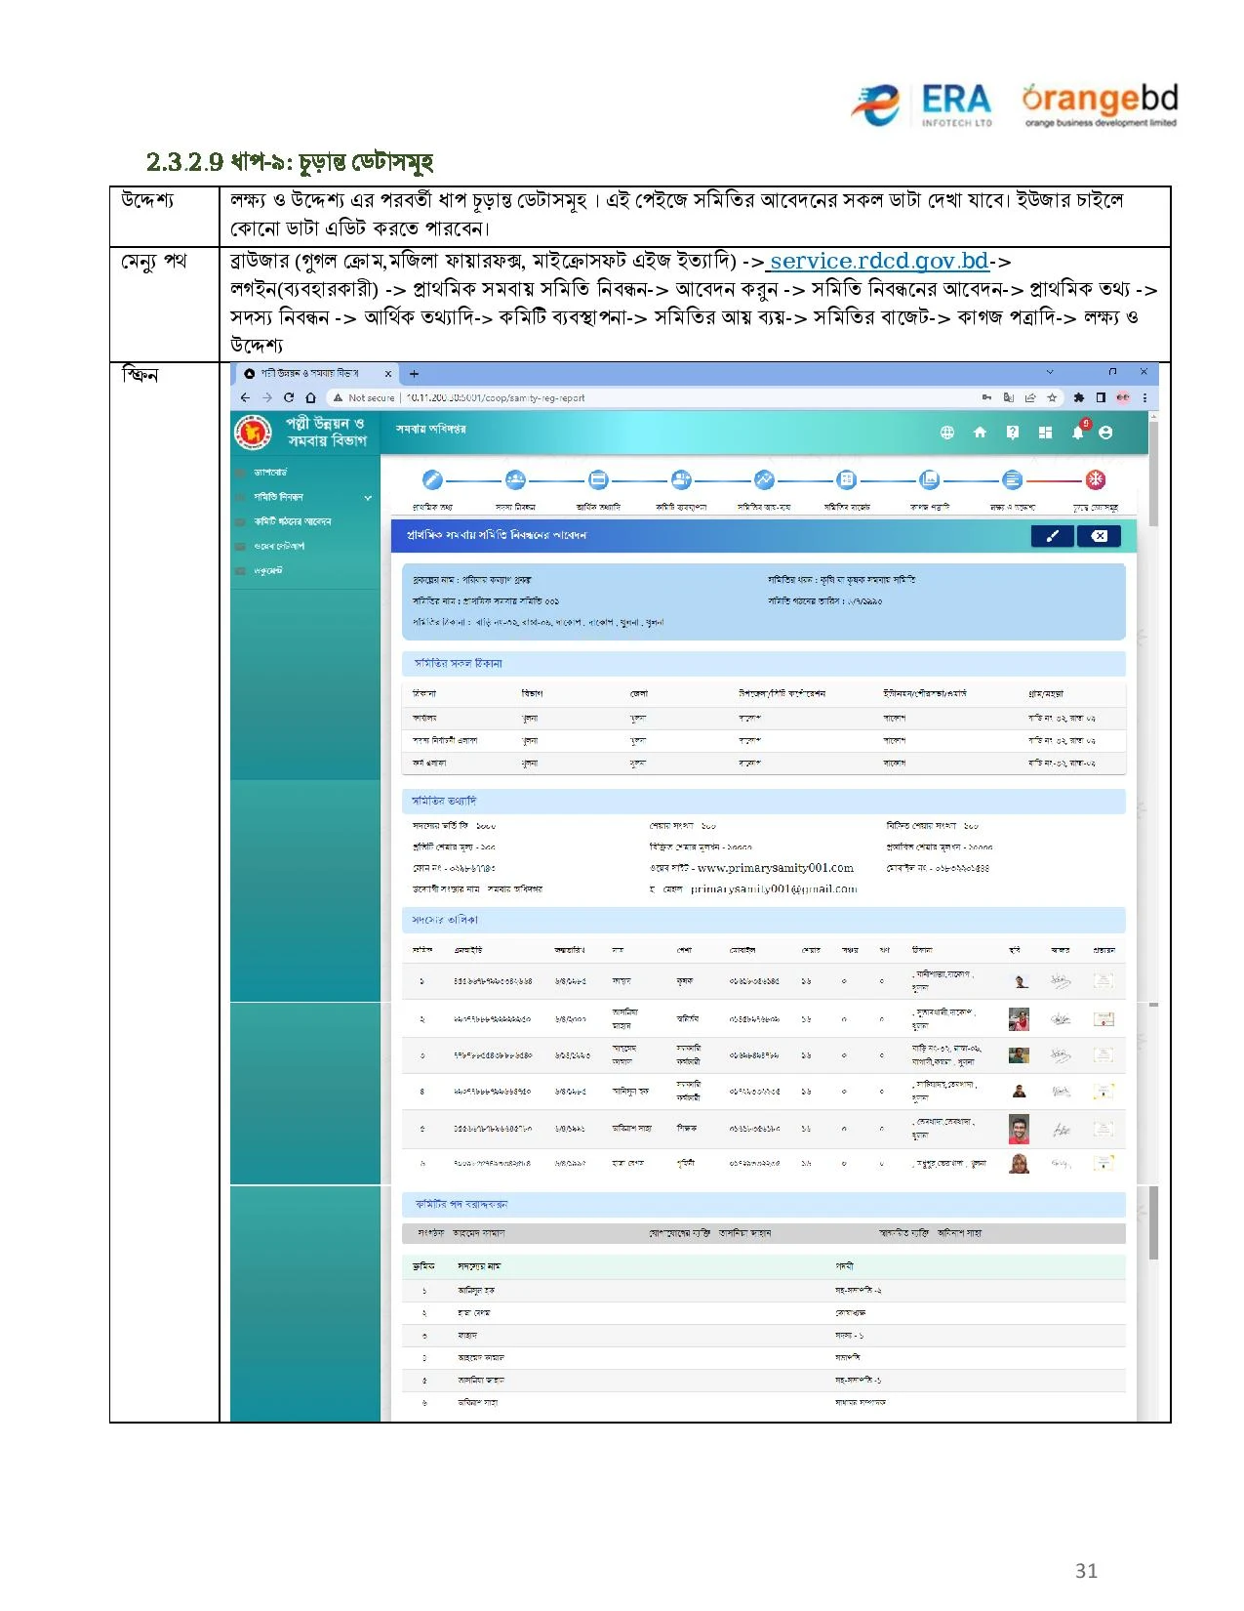Reload the page with browser refresh icon
The image size is (1244, 1611).
[289, 397]
